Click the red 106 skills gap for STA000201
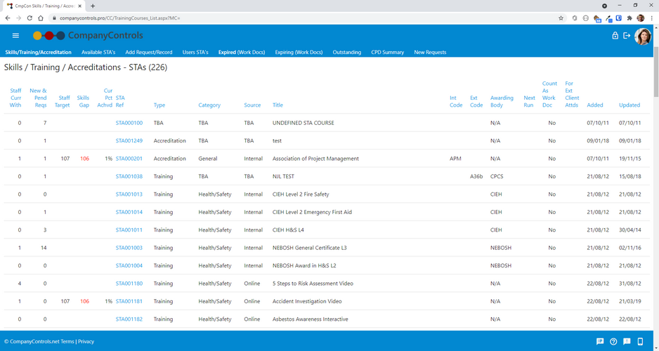The image size is (659, 351). tap(84, 159)
